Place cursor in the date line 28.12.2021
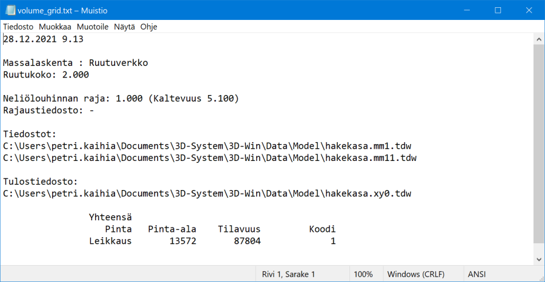 pos(44,39)
